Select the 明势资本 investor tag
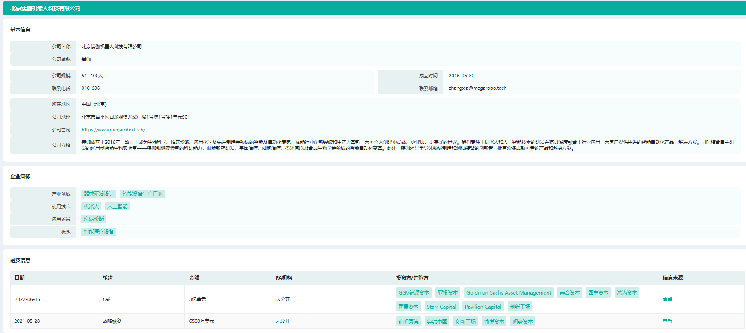 coord(523,322)
